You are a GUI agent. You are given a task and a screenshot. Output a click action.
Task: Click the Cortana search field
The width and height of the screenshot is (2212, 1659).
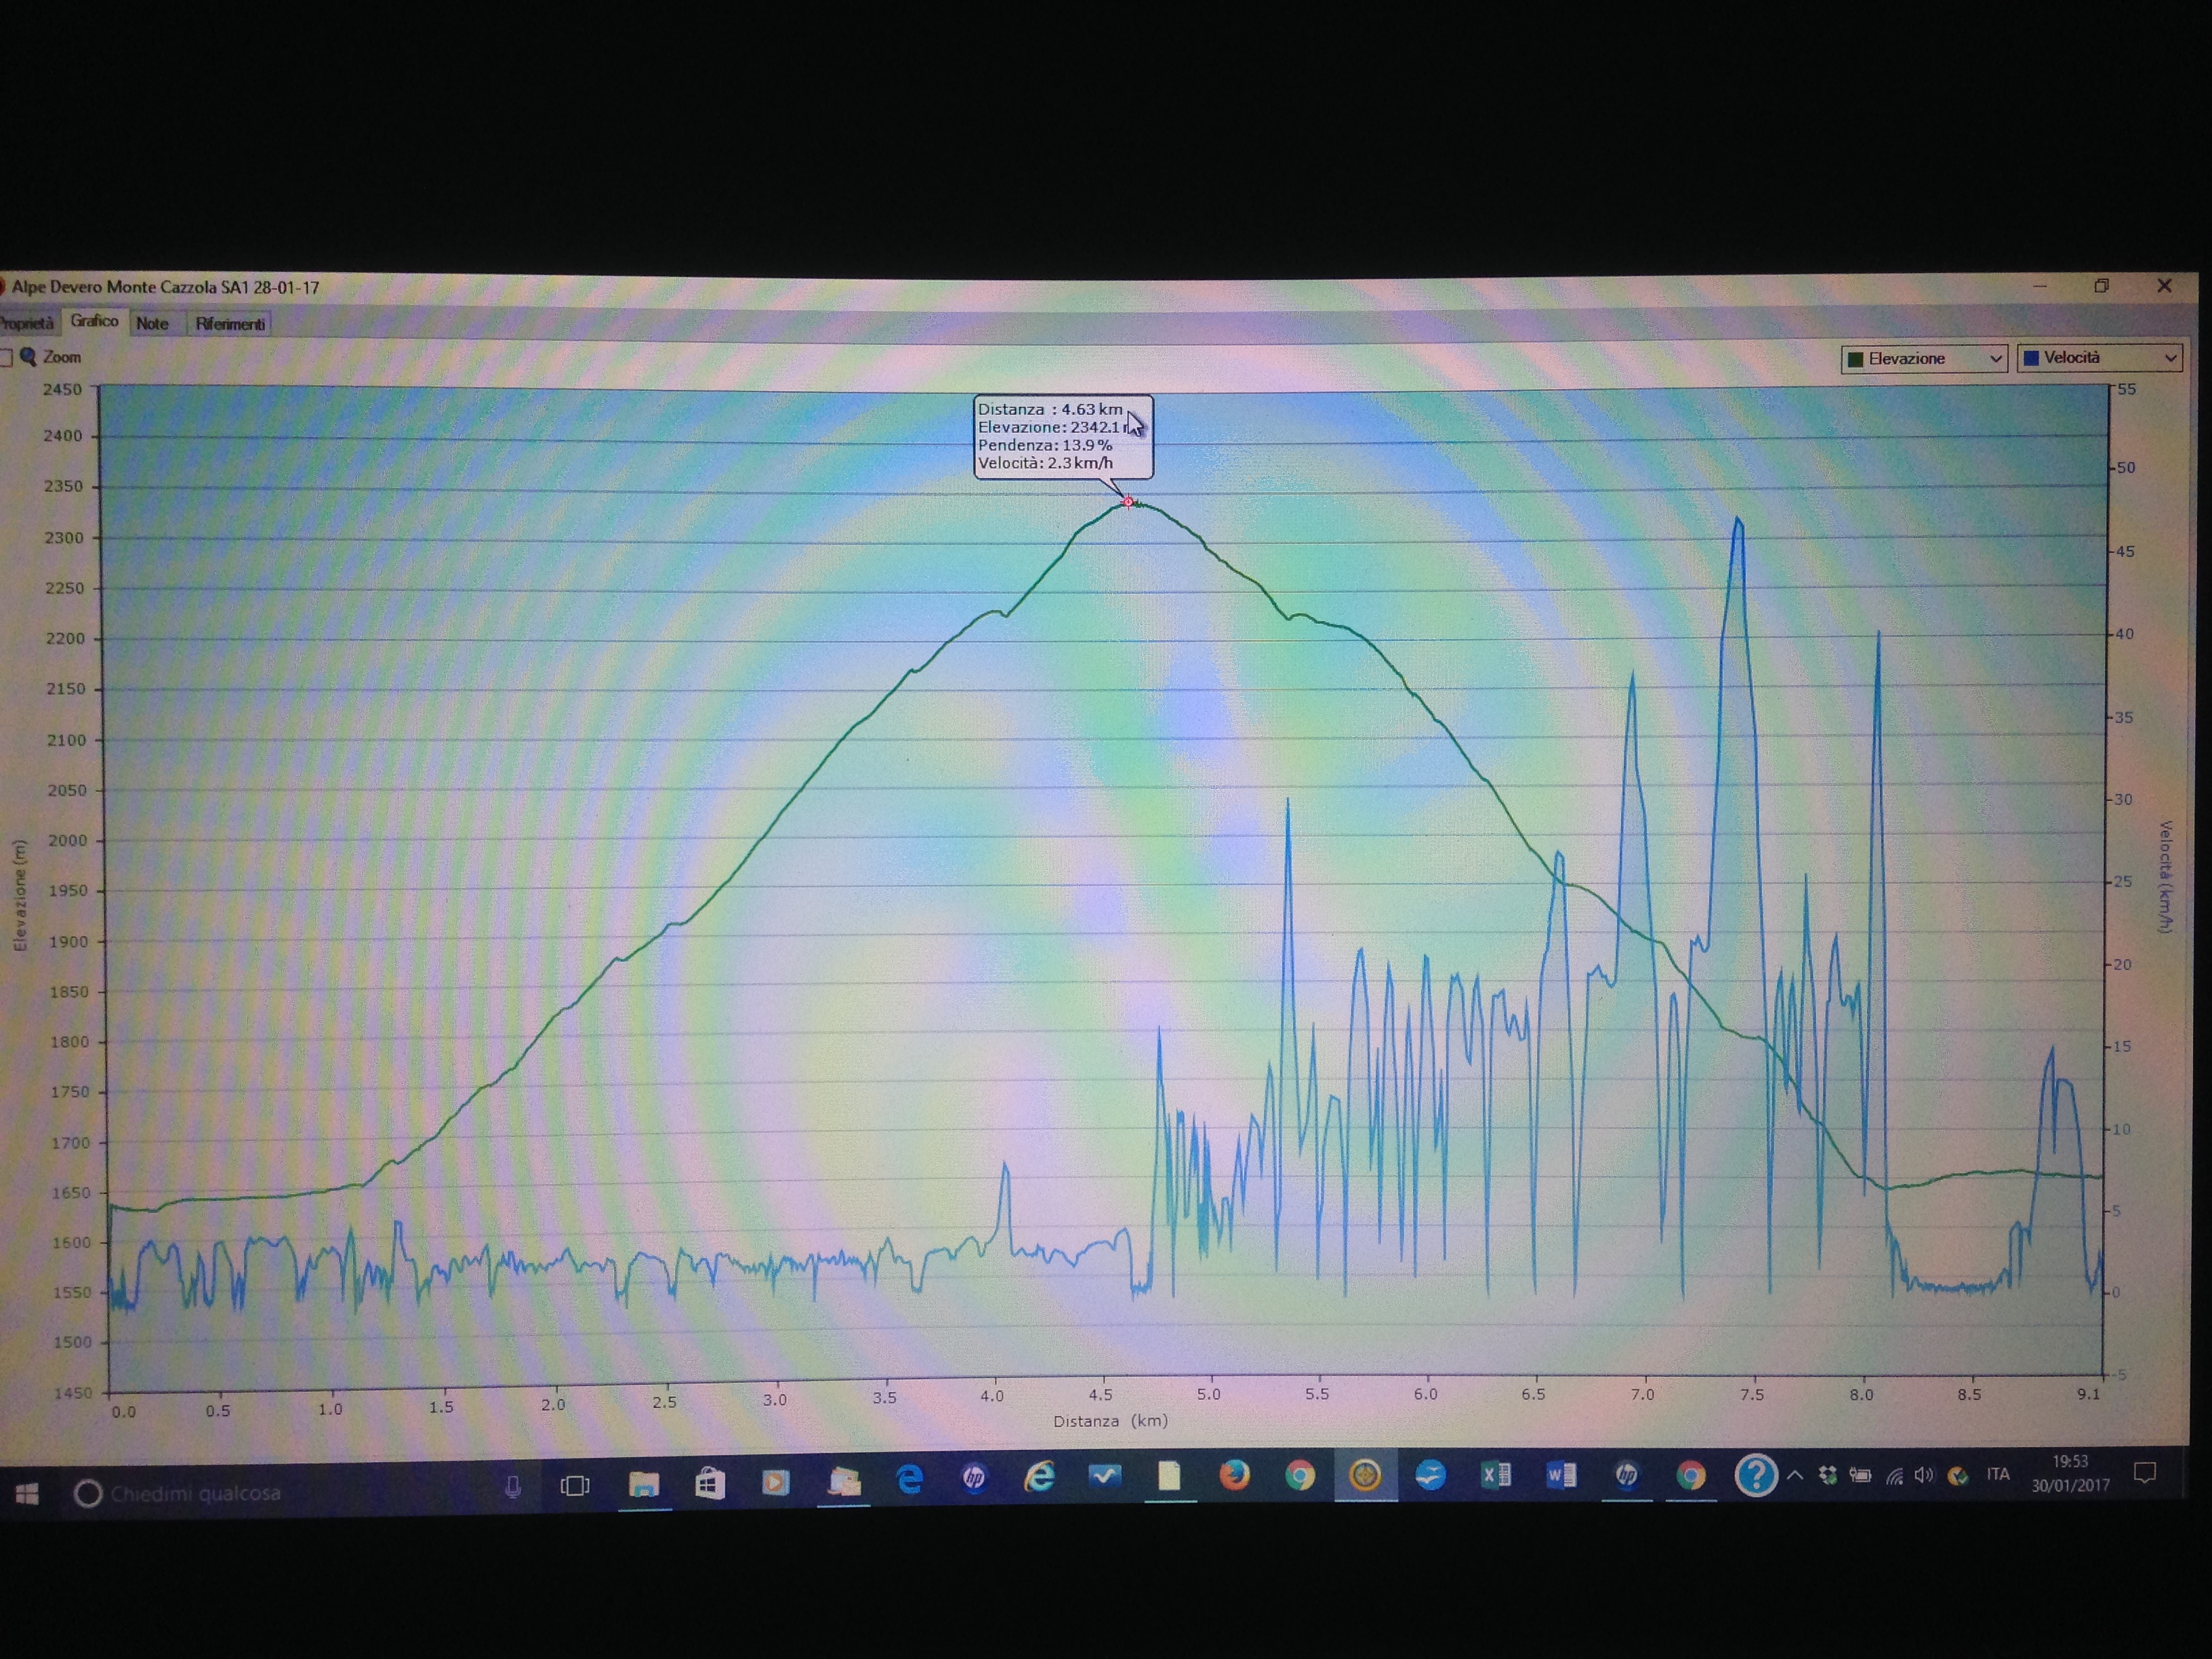point(290,1493)
